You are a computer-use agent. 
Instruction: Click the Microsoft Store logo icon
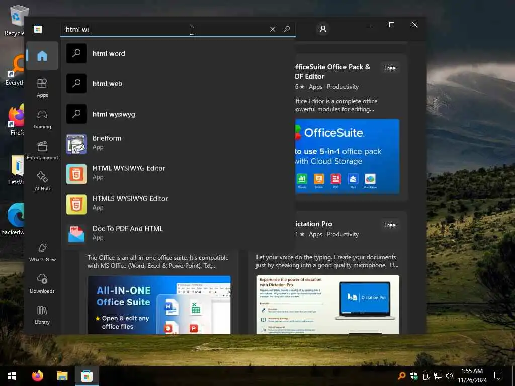[38, 29]
